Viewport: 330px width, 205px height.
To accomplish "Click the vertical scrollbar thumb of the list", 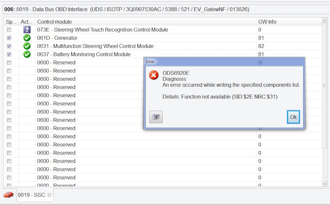I will (324, 85).
